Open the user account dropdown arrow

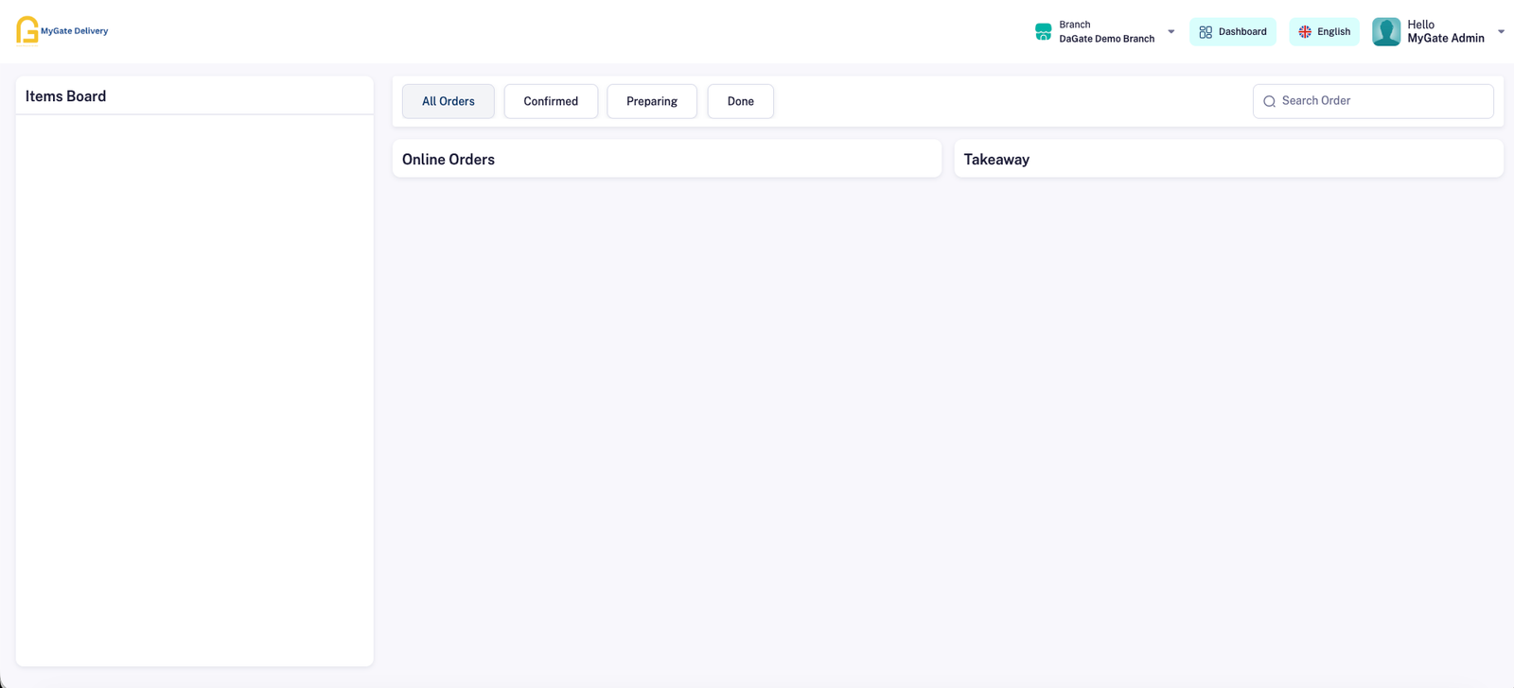pyautogui.click(x=1501, y=32)
